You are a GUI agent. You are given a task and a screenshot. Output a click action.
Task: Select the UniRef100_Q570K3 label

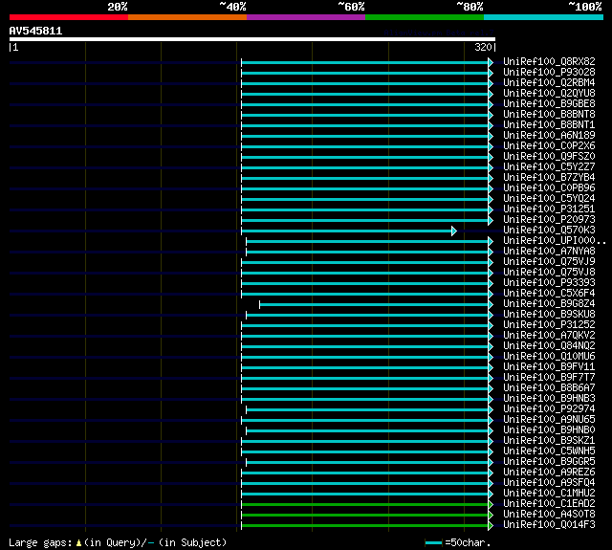click(549, 231)
